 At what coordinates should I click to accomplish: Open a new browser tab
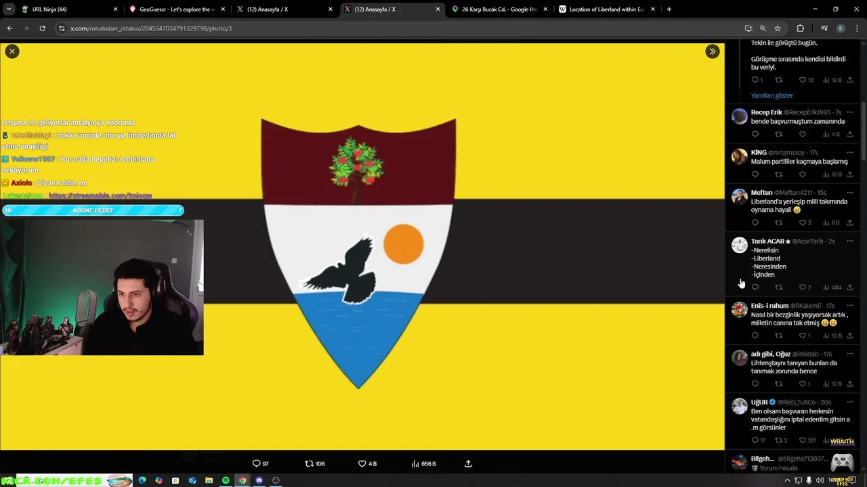(669, 9)
